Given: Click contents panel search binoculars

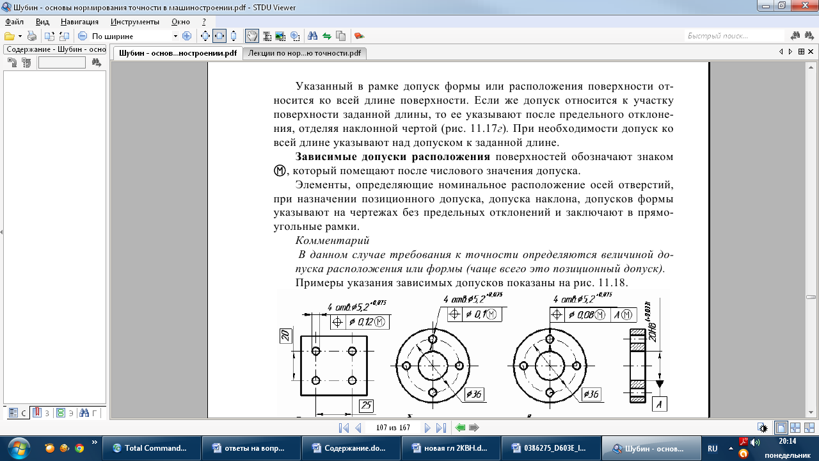Looking at the screenshot, I should click(x=97, y=63).
